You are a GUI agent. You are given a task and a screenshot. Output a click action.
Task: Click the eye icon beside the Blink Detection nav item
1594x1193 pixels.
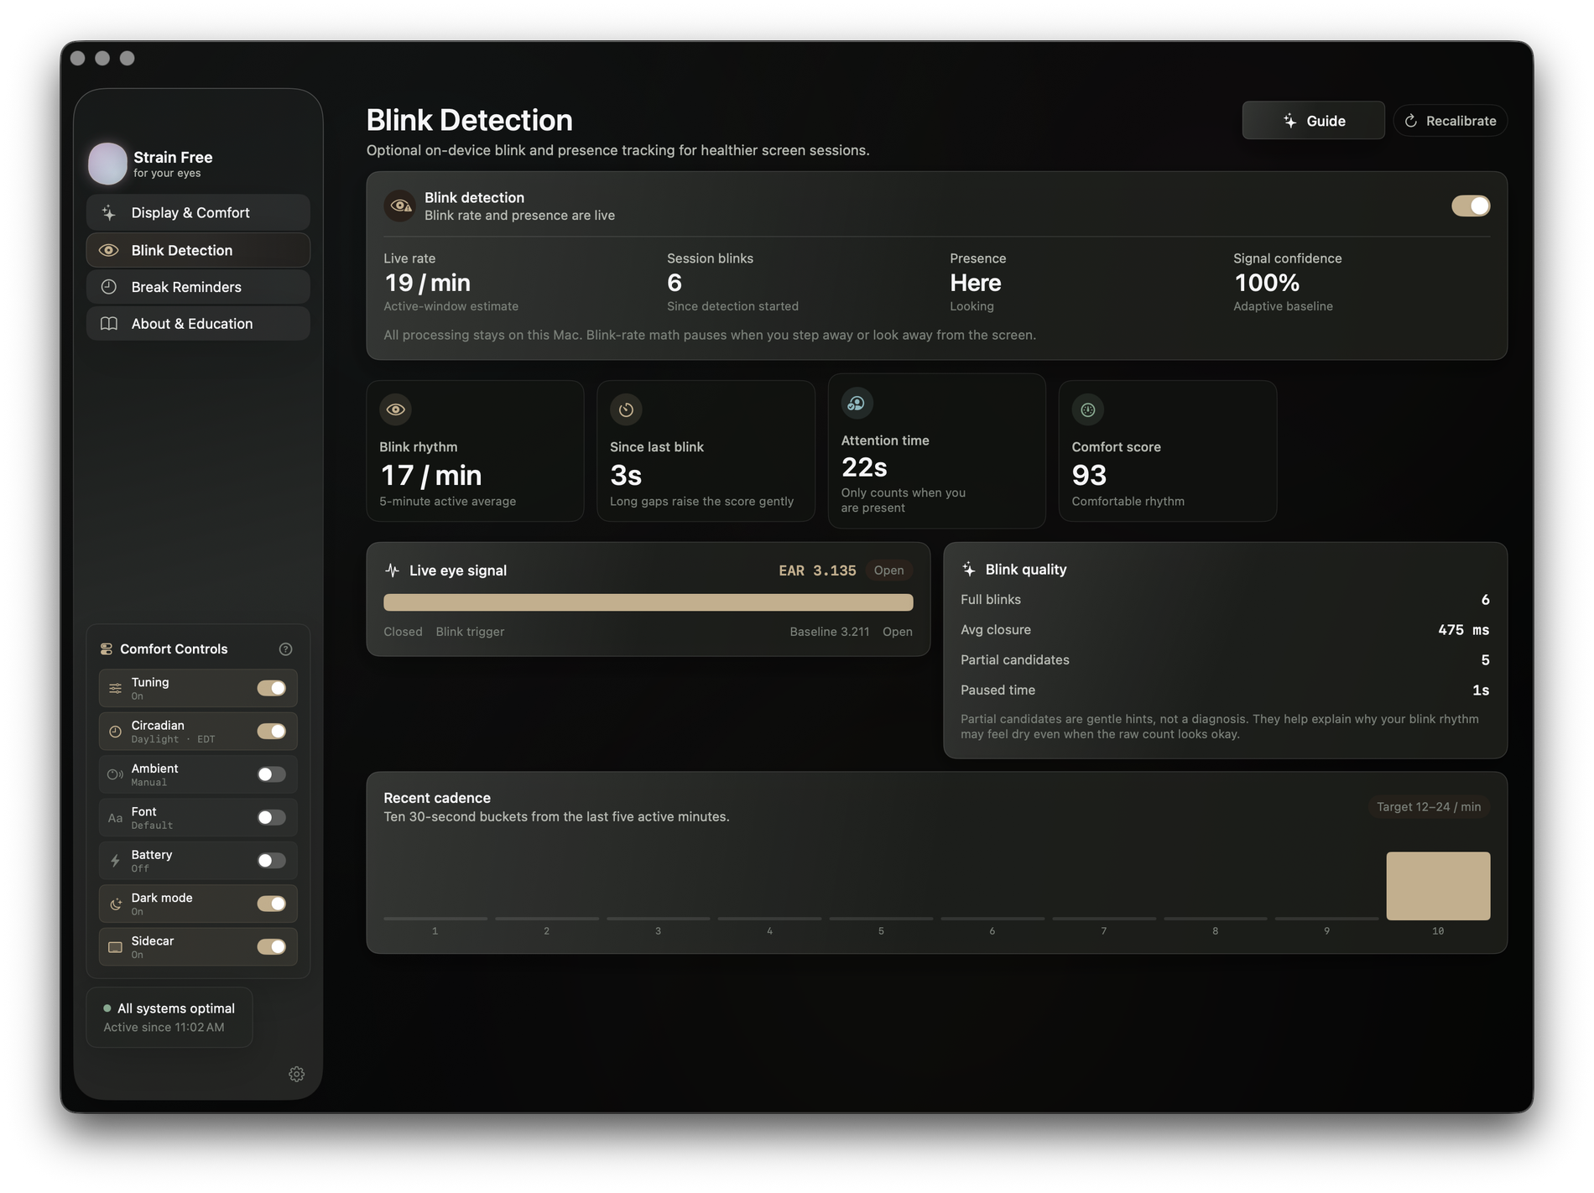(109, 250)
